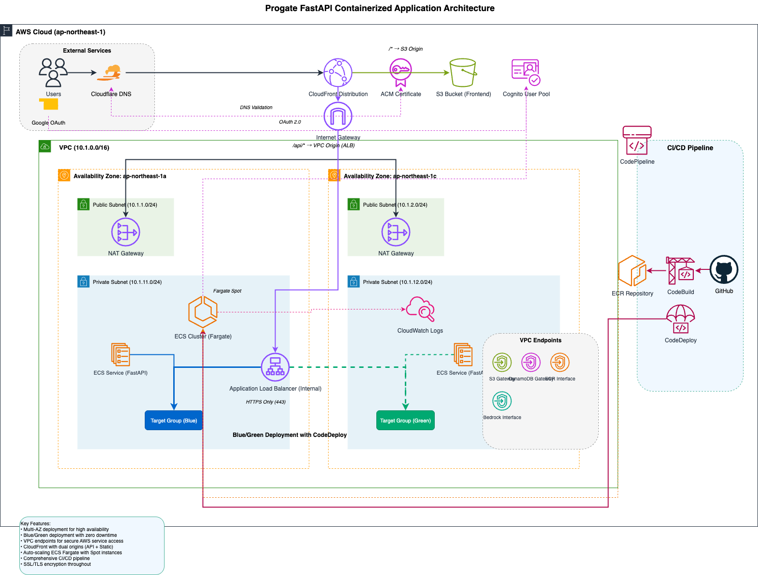Click lock icon of Private Subnet 10.1.11.0/24
The image size is (758, 575).
[x=83, y=281]
